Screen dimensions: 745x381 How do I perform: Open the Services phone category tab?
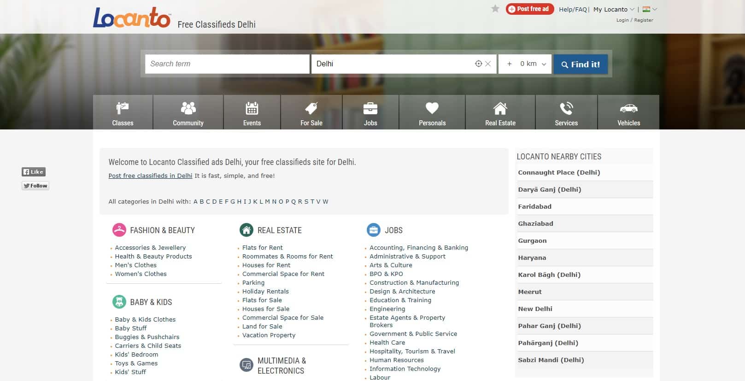[566, 112]
